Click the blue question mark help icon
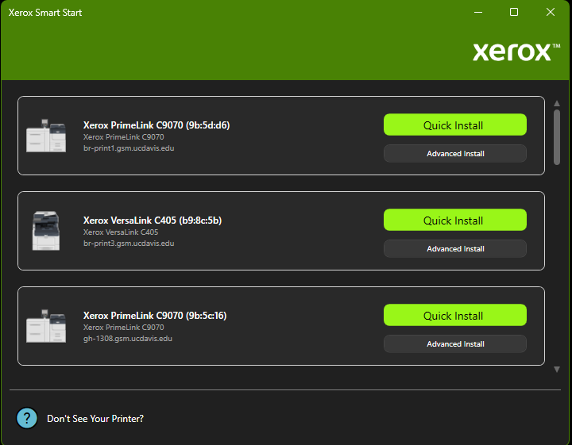Screen dimensions: 572x445 point(27,418)
